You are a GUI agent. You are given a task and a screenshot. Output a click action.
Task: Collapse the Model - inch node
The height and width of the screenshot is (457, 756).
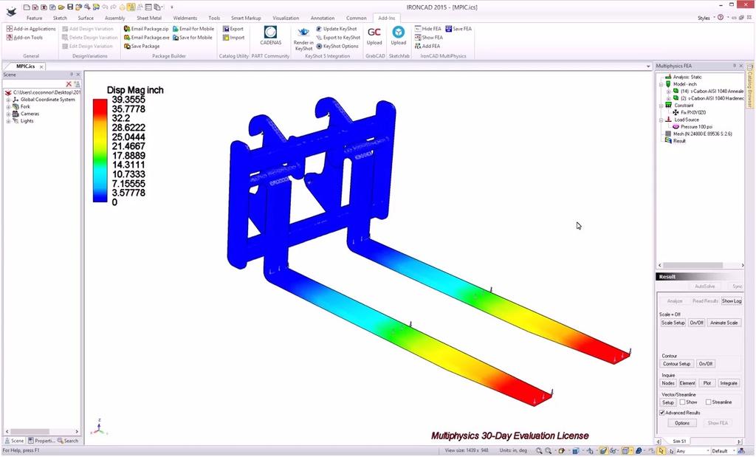[661, 84]
